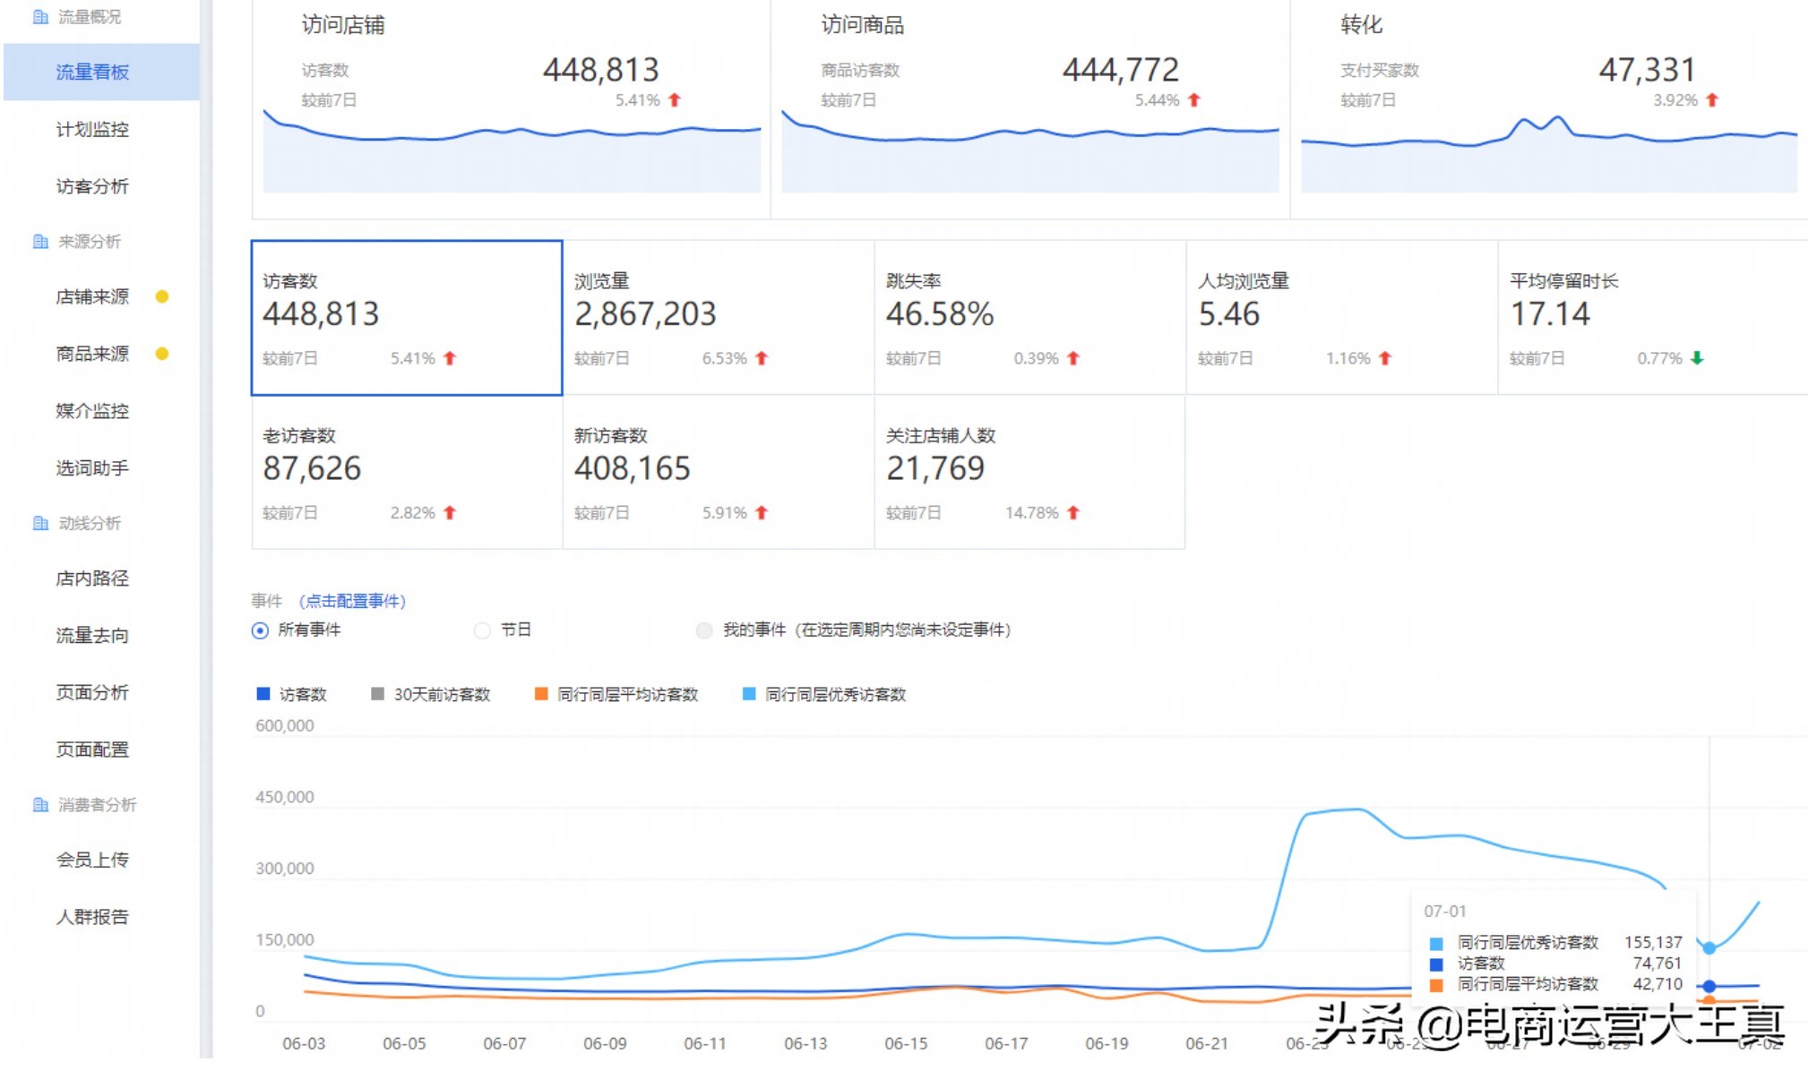Click green down arrow in 平均停留时长 card
This screenshot has width=1817, height=1079.
(x=1697, y=358)
